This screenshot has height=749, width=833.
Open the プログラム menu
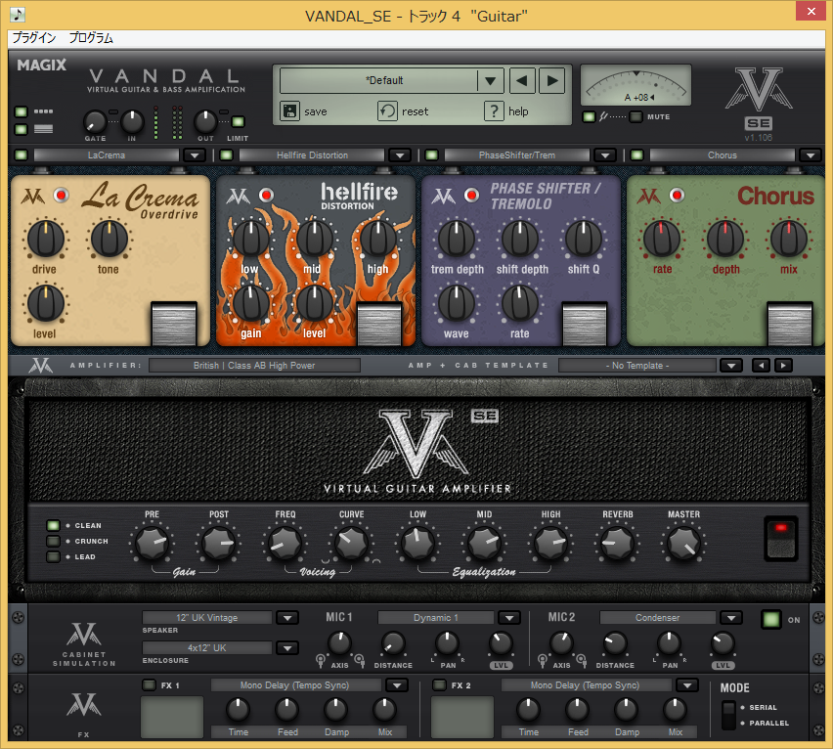tap(91, 38)
